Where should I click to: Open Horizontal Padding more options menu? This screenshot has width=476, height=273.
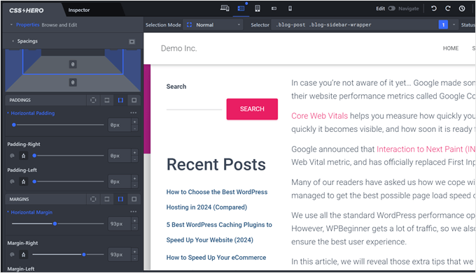tap(133, 113)
